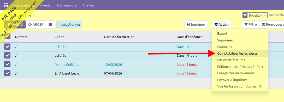Click the list view toggle icon

point(50,24)
